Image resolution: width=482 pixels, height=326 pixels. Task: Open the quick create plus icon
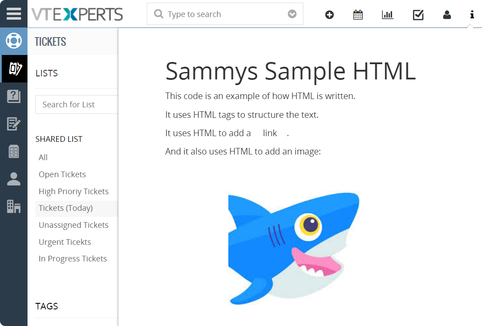329,14
